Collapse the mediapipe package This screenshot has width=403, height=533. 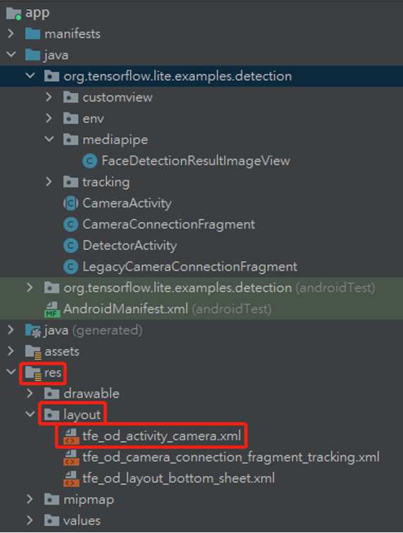click(49, 139)
